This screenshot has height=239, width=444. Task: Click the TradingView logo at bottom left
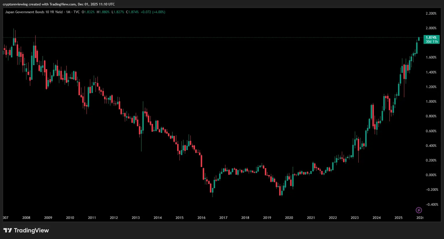26,230
